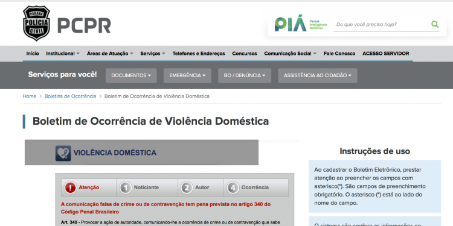Expand the DOCUMENTOS services dropdown
Image resolution: width=453 pixels, height=226 pixels.
tap(131, 75)
